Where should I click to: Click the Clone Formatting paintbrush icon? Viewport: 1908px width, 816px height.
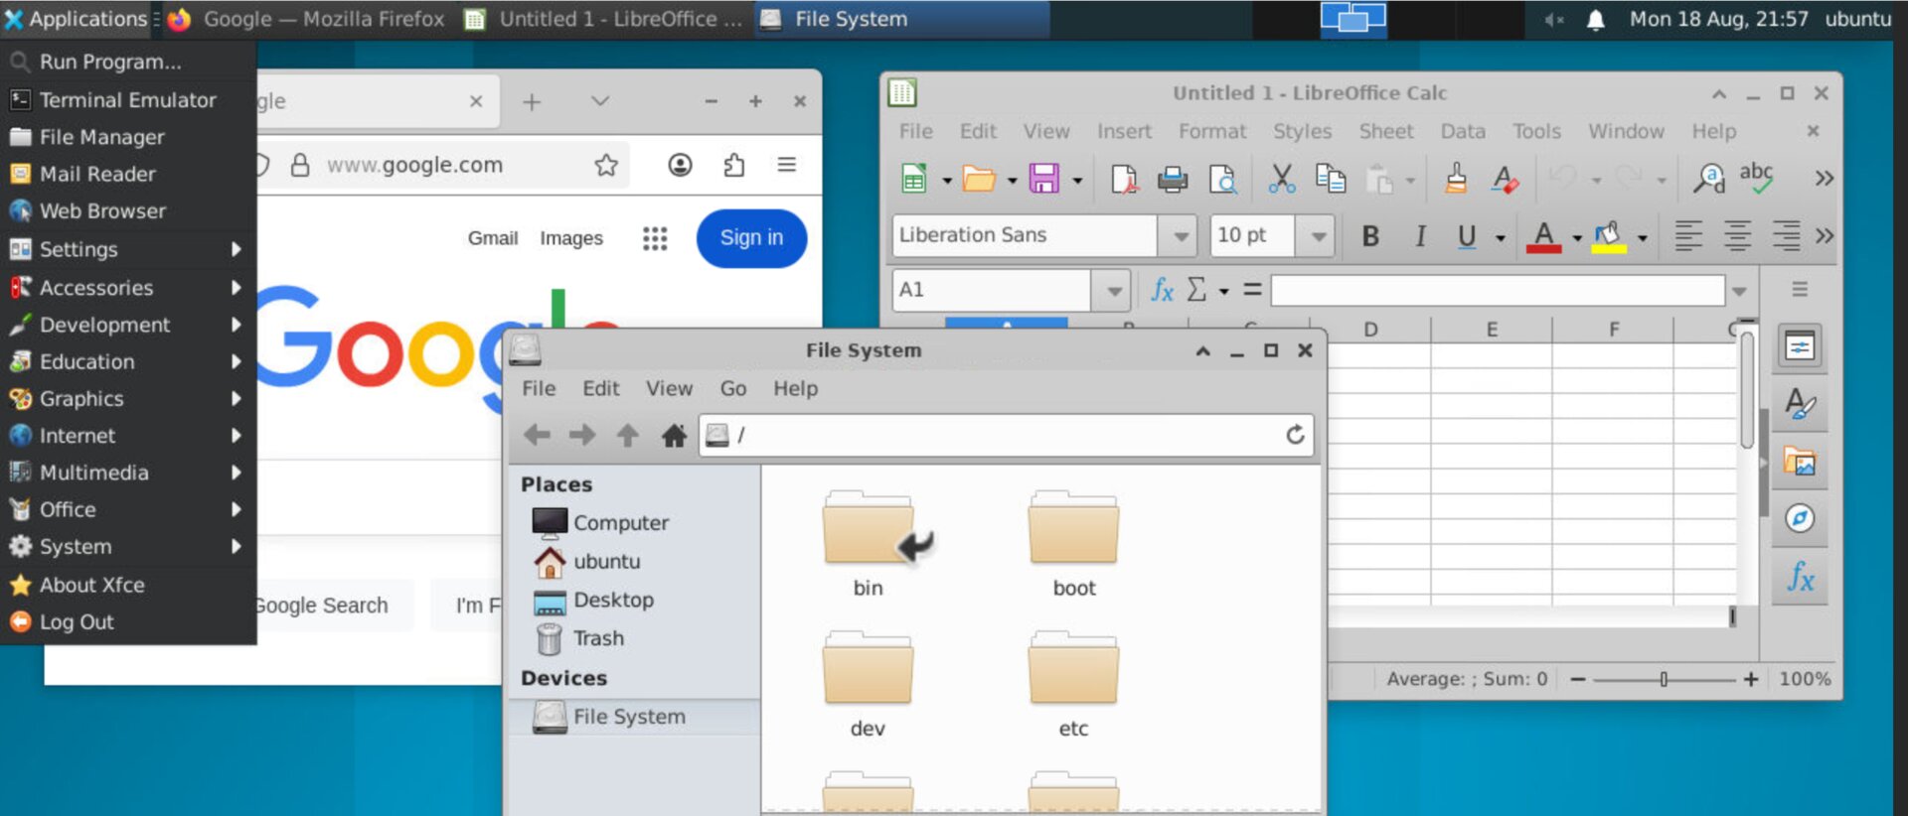(1456, 179)
